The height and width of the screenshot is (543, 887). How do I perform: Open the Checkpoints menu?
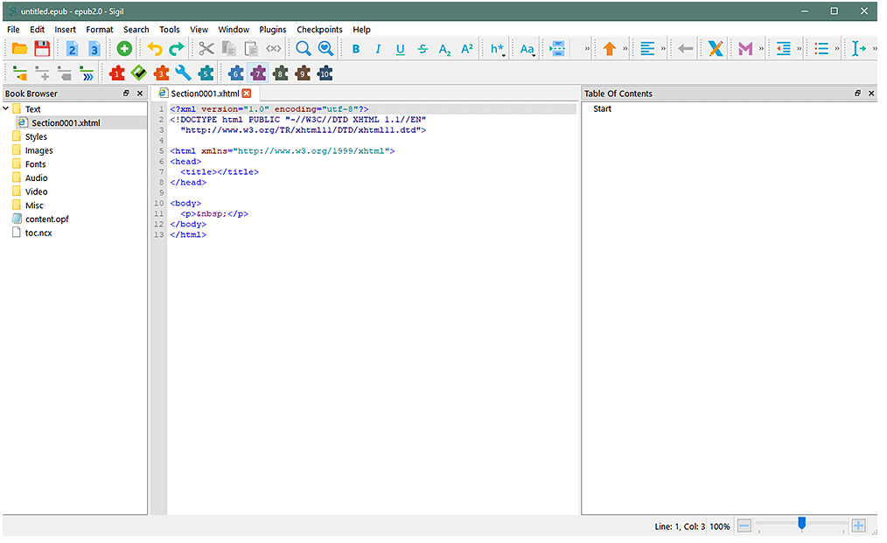pos(319,30)
